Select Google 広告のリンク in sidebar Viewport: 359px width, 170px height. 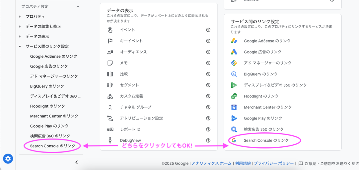pyautogui.click(x=49, y=66)
